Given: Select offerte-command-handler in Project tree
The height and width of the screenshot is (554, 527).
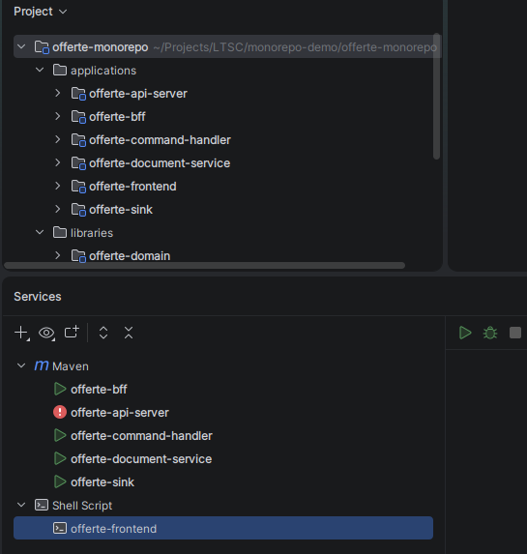Looking at the screenshot, I should pyautogui.click(x=160, y=140).
